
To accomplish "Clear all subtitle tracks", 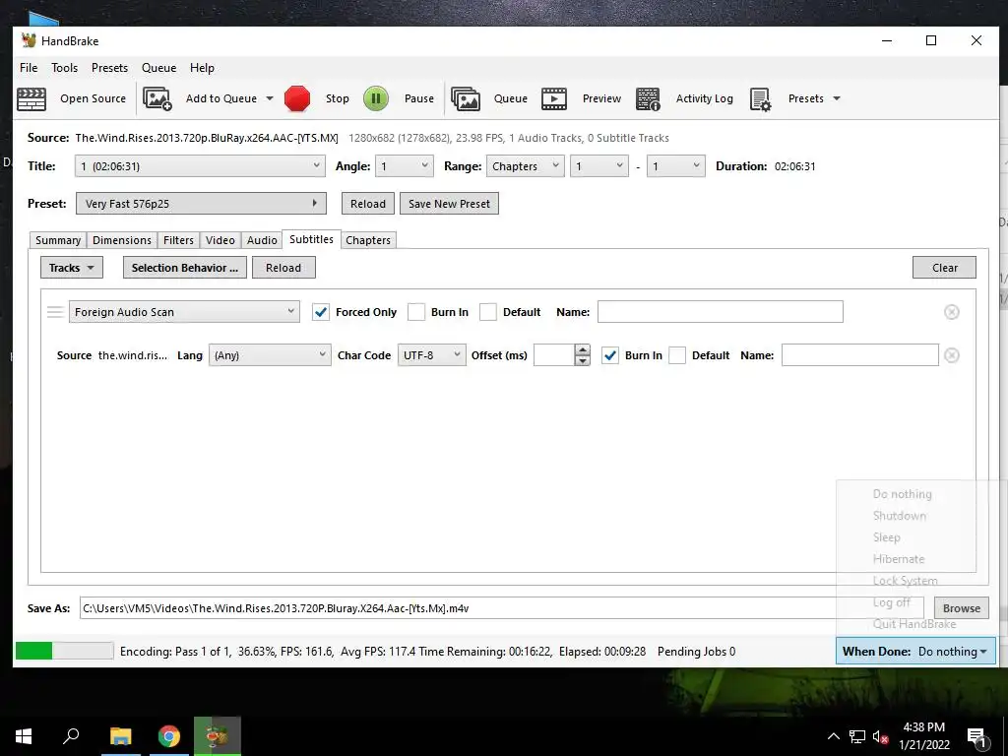I will [x=944, y=268].
